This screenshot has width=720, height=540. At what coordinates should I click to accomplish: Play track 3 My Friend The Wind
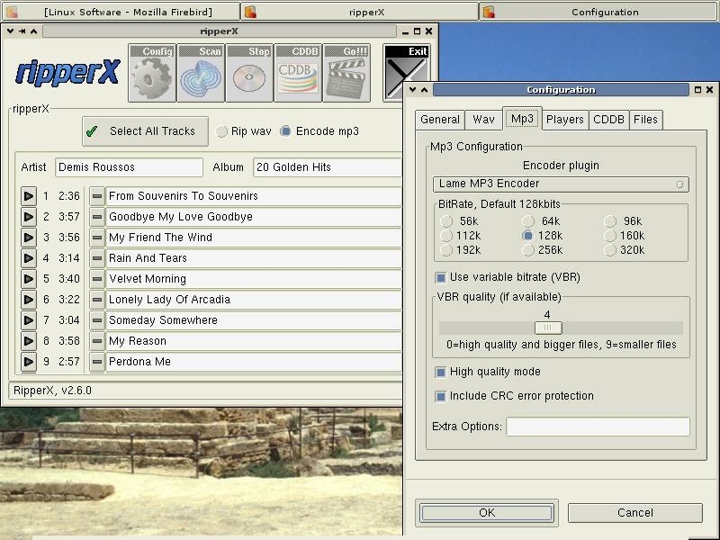(29, 238)
